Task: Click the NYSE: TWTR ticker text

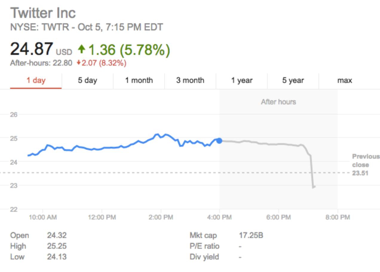Action: click(39, 27)
